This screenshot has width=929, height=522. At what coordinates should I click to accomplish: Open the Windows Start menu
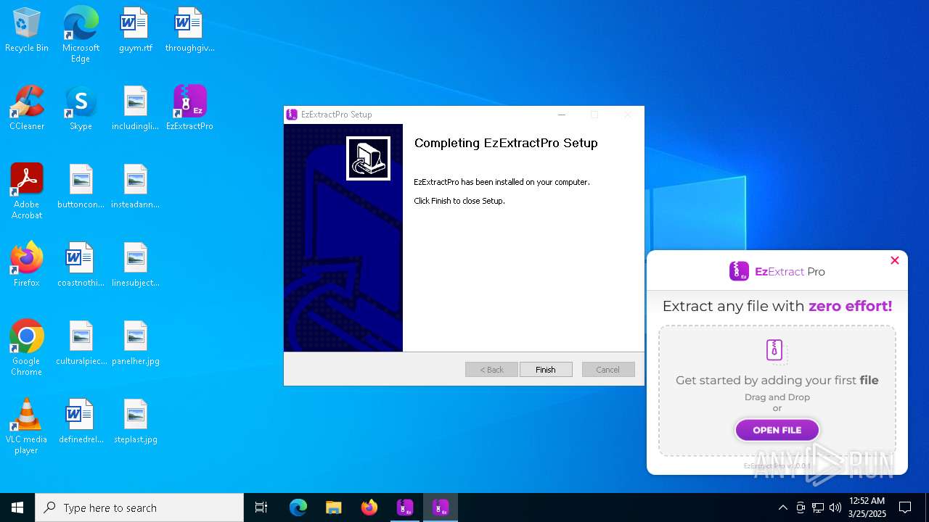point(17,507)
